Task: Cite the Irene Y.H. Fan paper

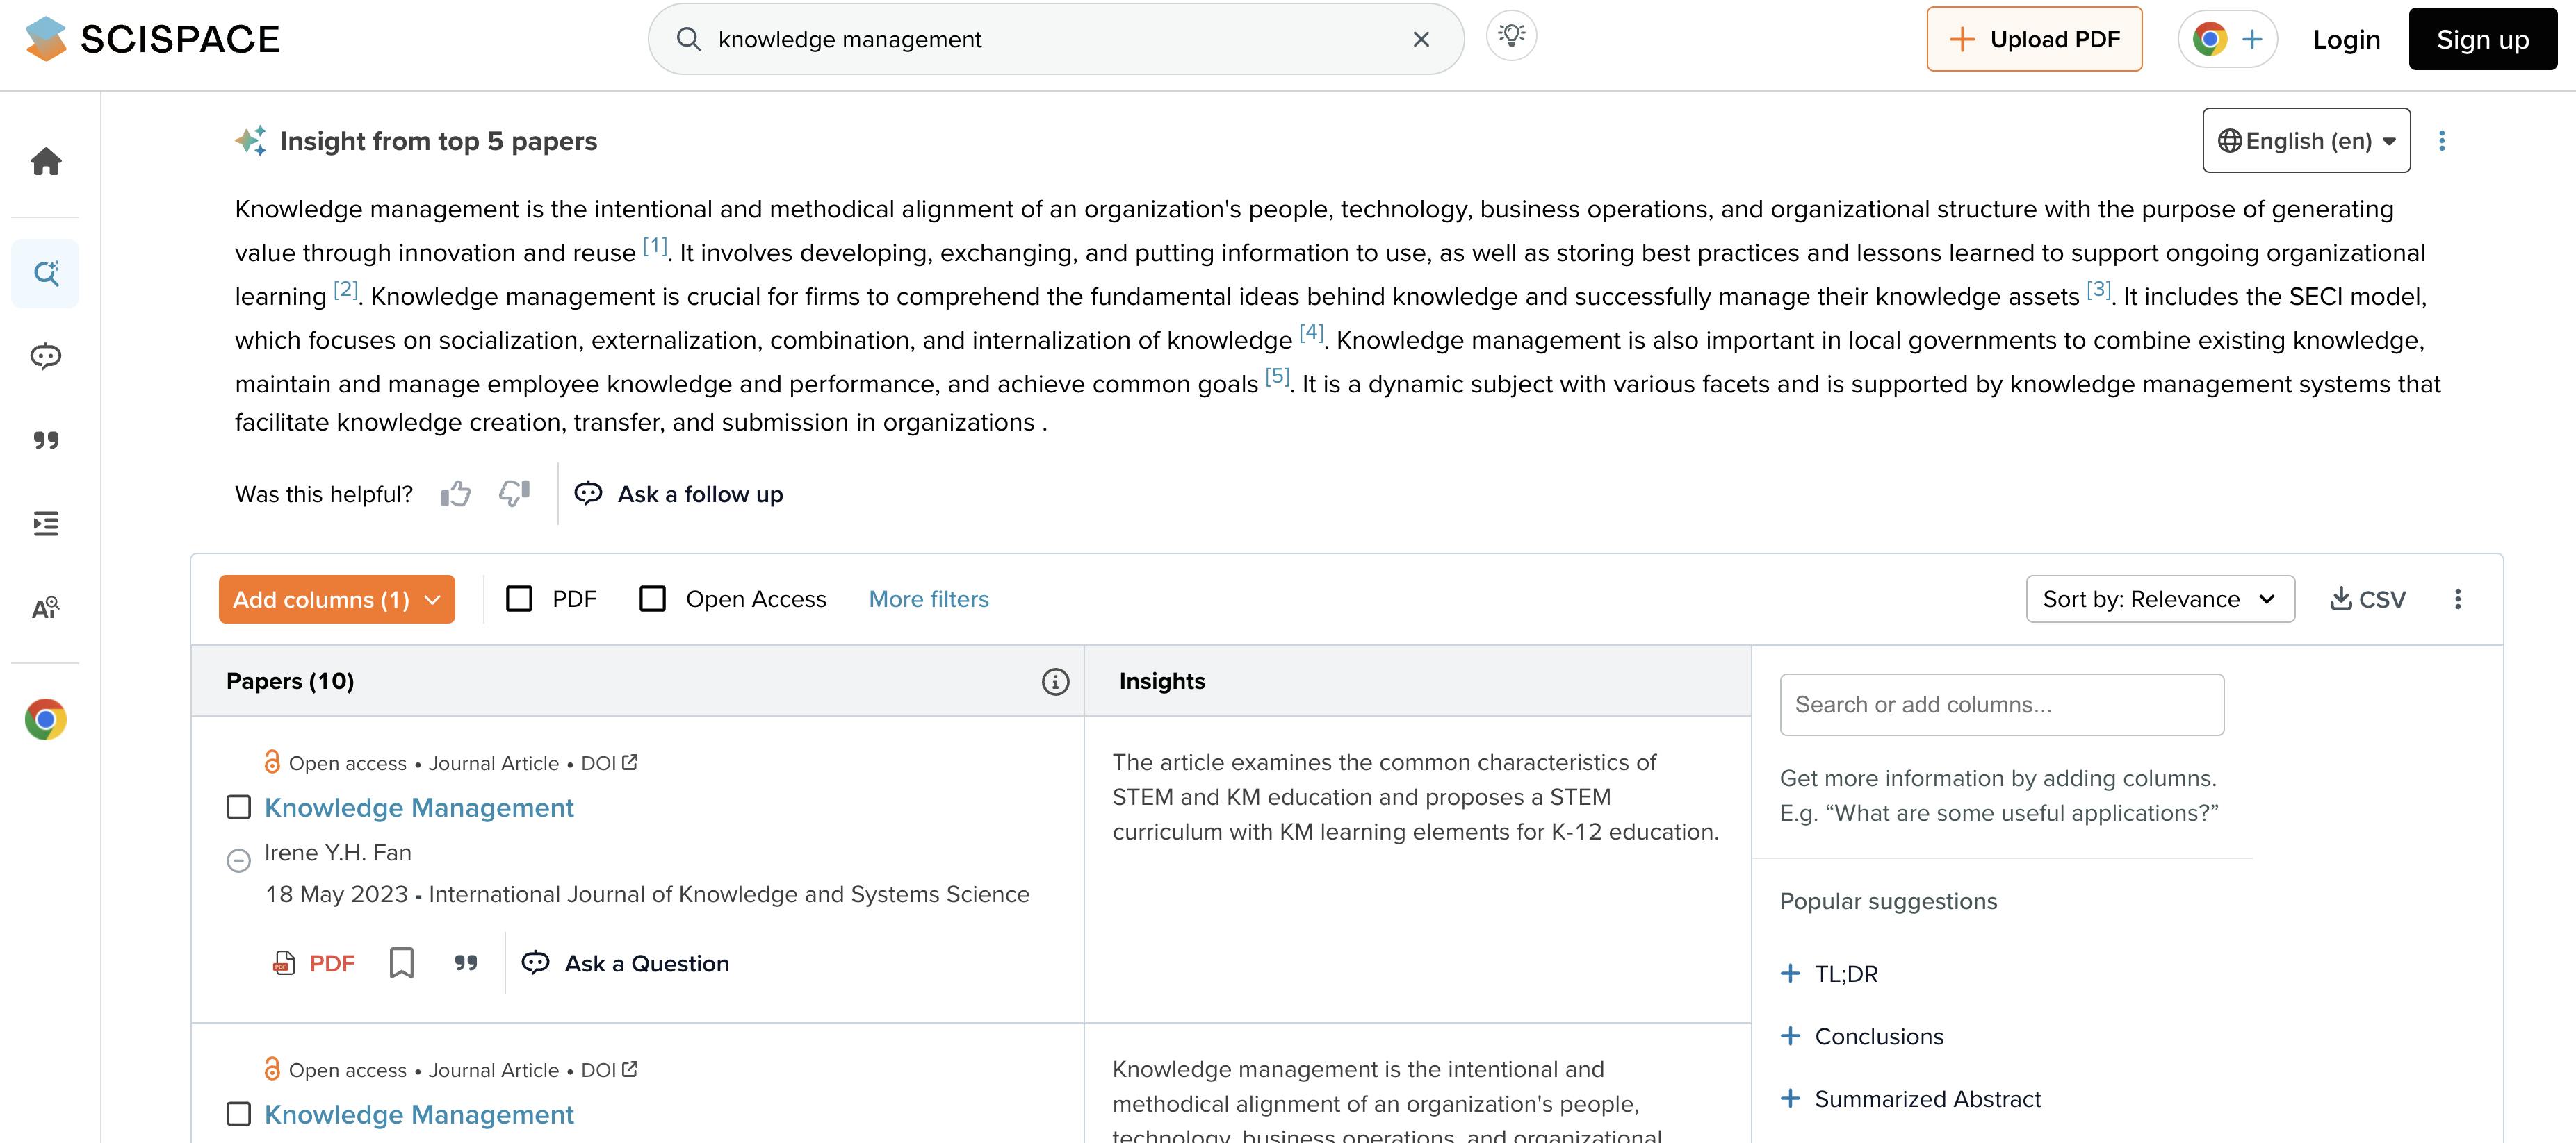Action: tap(466, 963)
